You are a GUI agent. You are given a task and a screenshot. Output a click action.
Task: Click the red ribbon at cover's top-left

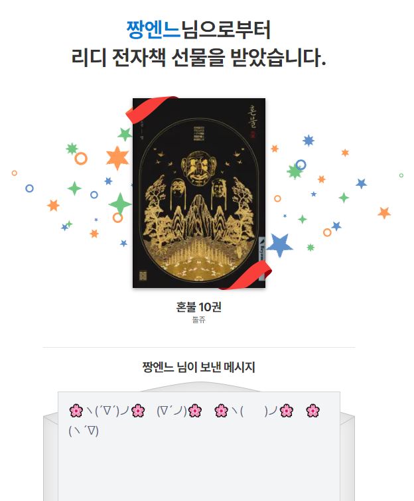(150, 109)
